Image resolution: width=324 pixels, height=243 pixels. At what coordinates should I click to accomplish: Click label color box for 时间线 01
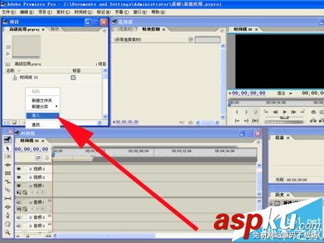[73, 77]
